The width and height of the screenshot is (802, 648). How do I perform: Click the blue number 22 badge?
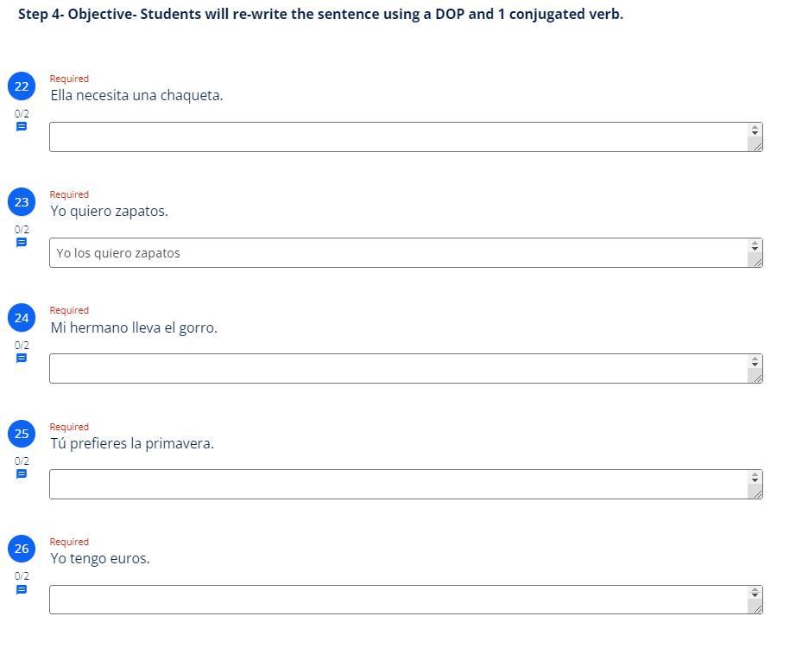pos(22,86)
